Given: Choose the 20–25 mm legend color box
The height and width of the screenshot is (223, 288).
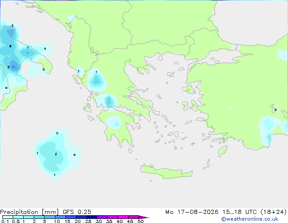Looking at the screenshot, I should click(81, 217).
